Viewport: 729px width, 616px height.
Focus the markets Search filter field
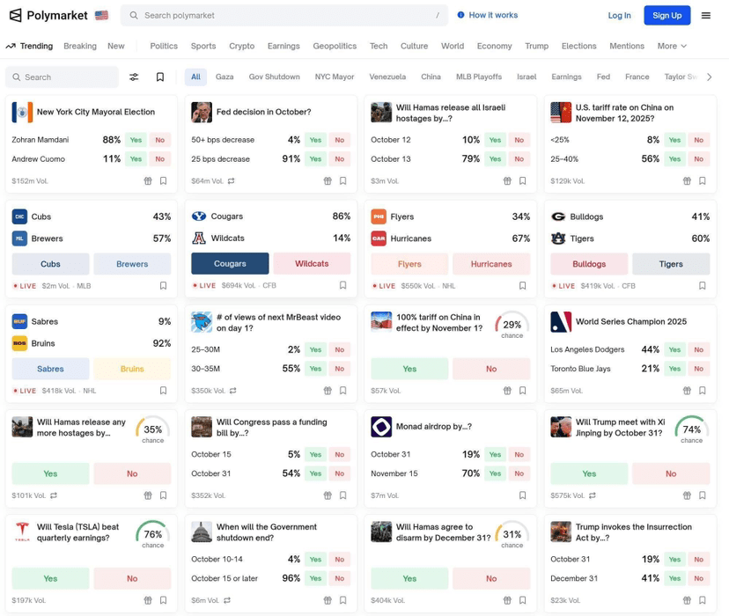[62, 77]
